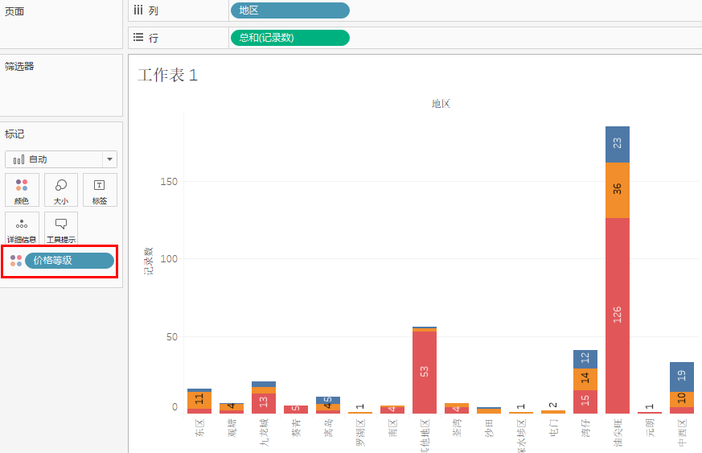Click the 观塘 category label on the axis
702x453 pixels.
[x=232, y=428]
